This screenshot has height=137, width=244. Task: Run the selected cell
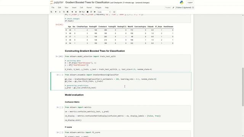(82, 12)
